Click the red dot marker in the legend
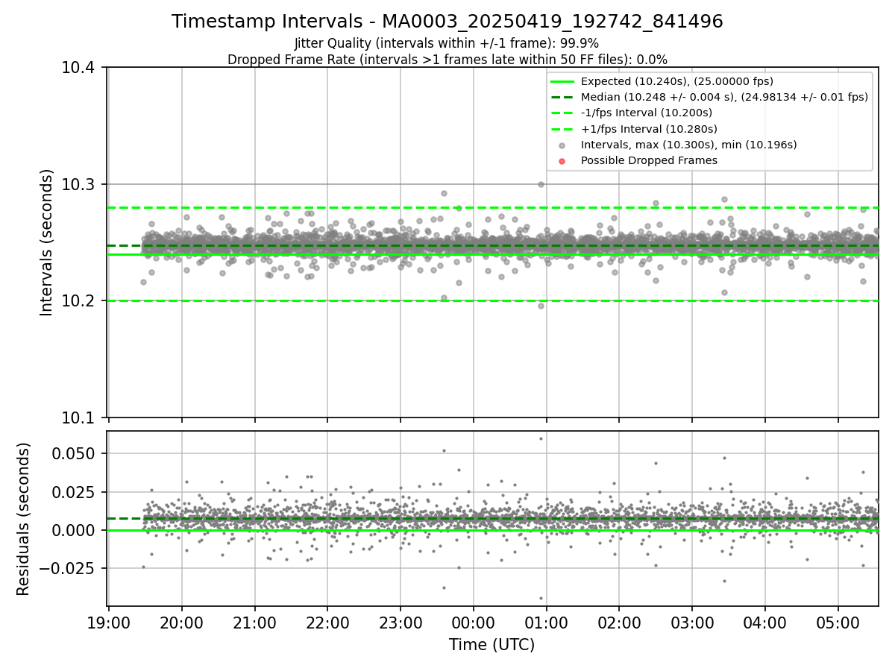Image resolution: width=895 pixels, height=671 pixels. tap(562, 161)
